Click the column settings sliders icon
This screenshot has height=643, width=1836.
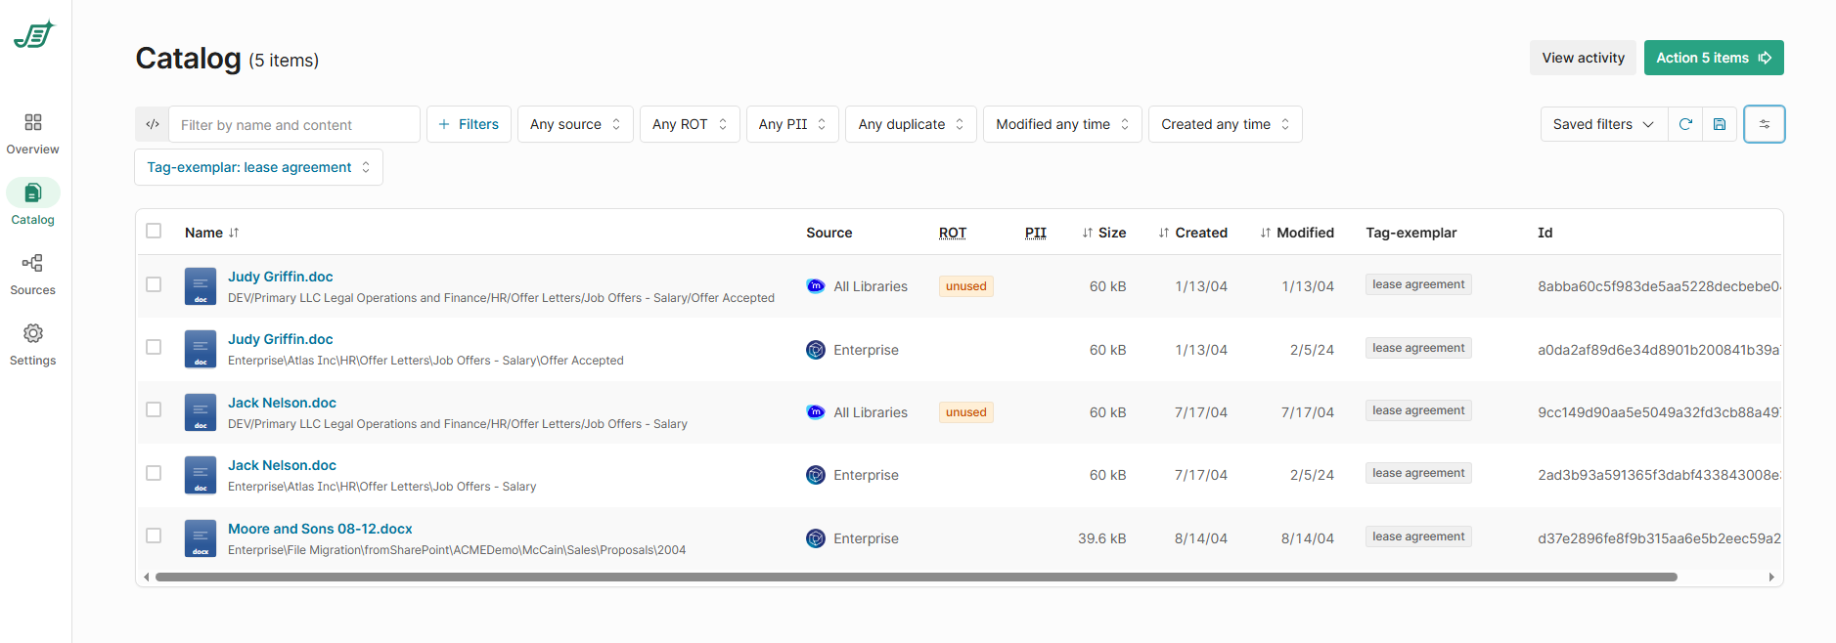pyautogui.click(x=1765, y=124)
